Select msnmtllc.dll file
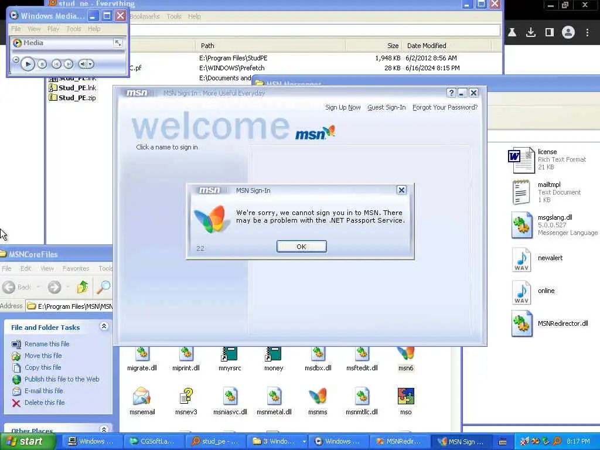Screen dimensions: 600x450 click(x=362, y=401)
